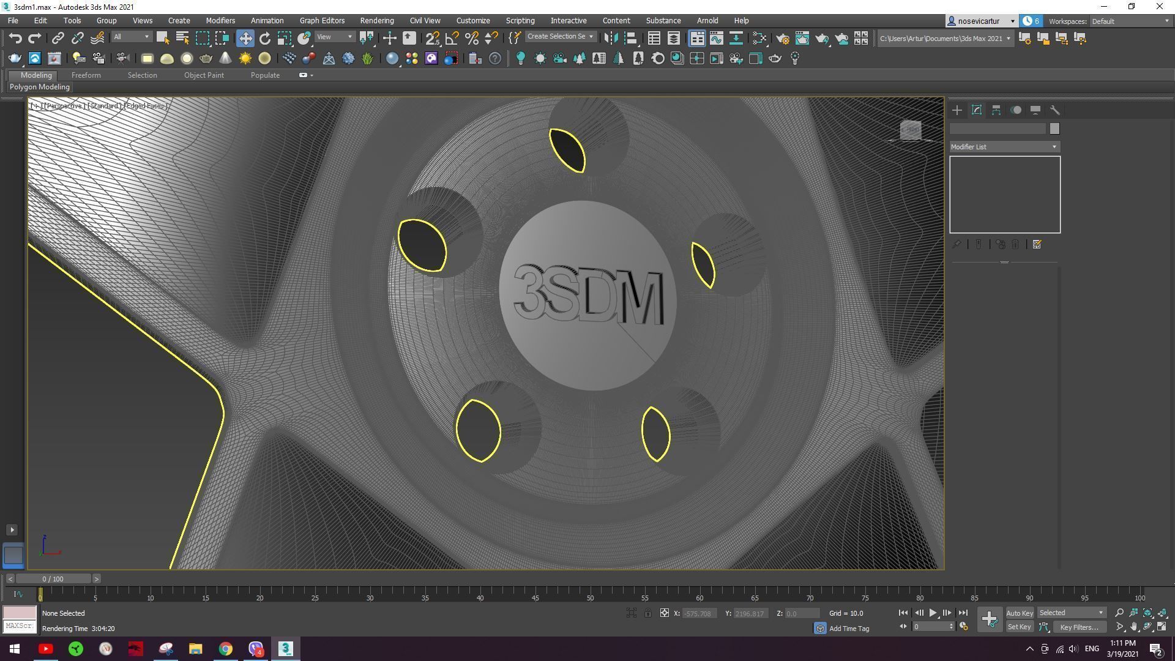Toggle Absolute/Offset transform type-in mode

click(665, 613)
